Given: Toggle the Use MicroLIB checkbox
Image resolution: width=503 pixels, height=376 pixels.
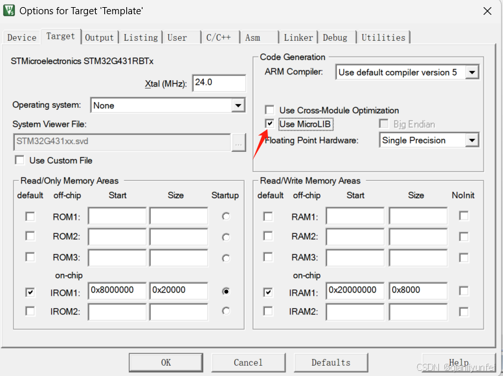Looking at the screenshot, I should click(x=270, y=123).
